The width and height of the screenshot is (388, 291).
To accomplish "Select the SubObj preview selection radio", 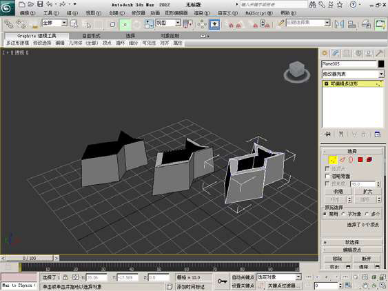I will point(343,214).
